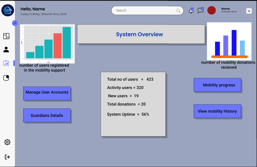This screenshot has width=257, height=167.
Task: Click the logout icon in the sidebar
Action: [7, 157]
